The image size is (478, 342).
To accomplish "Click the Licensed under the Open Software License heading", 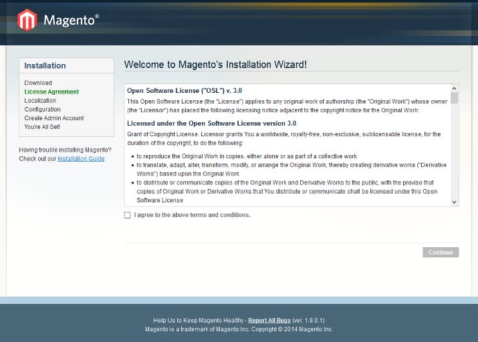I will (x=211, y=124).
